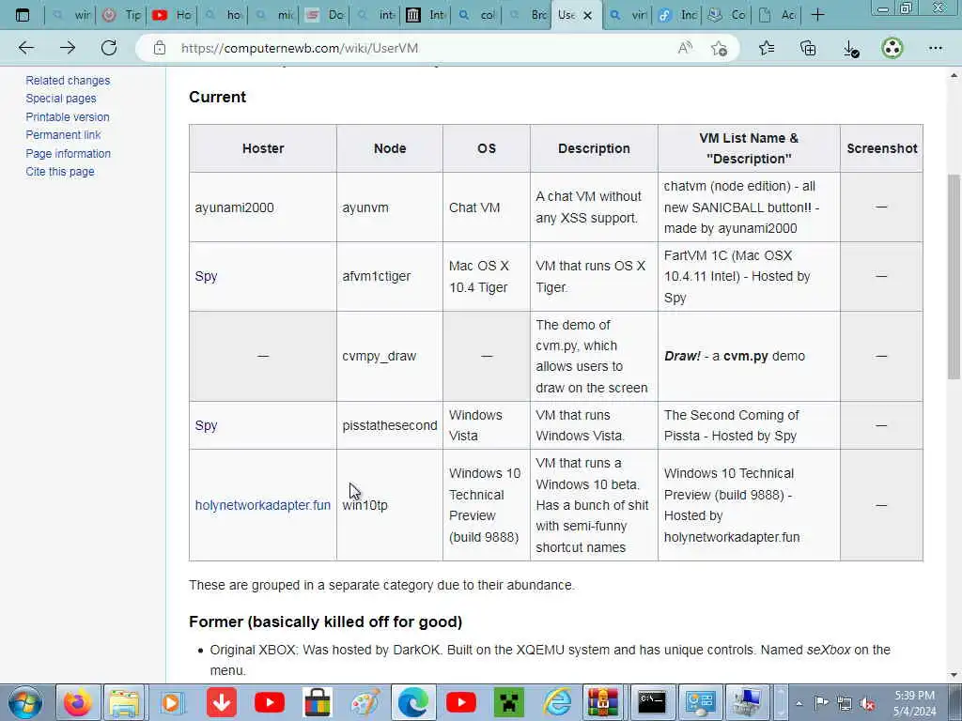The image size is (962, 721).
Task: Click the scrollbar down arrow
Action: (954, 674)
